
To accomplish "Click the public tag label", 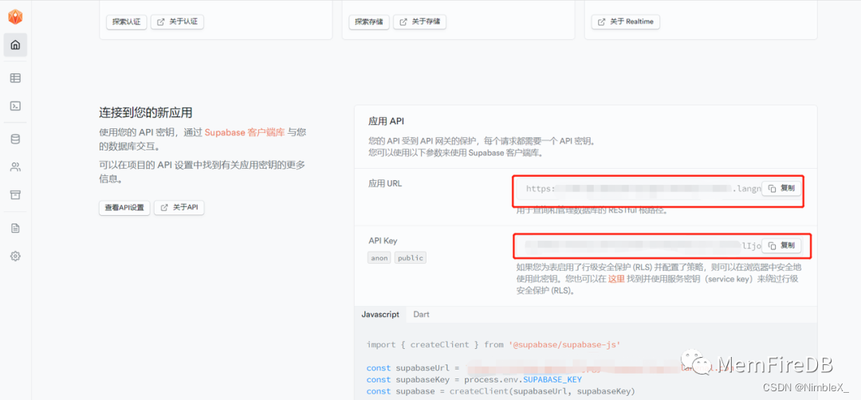I will click(411, 258).
